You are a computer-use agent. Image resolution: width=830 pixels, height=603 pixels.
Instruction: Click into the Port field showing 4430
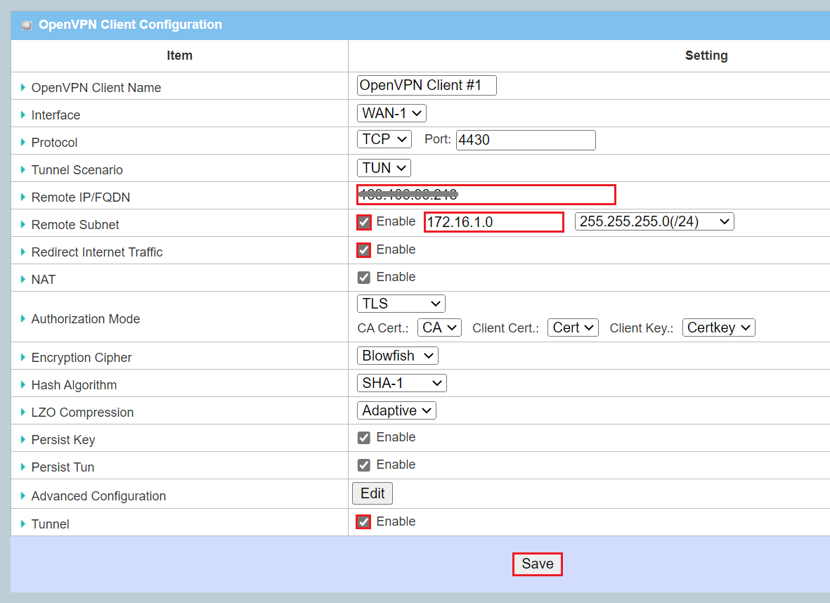coord(526,141)
